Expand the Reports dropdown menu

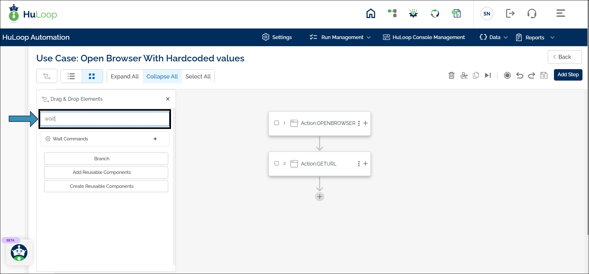(x=535, y=38)
